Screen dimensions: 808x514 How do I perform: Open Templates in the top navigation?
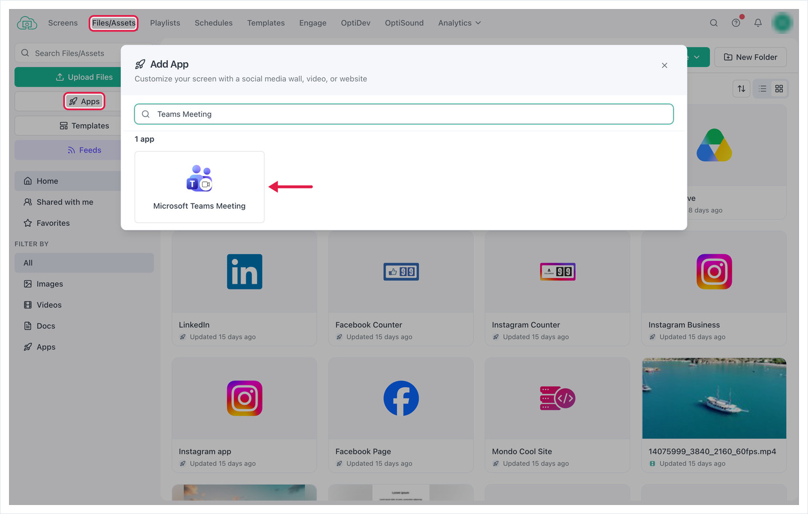coord(266,23)
